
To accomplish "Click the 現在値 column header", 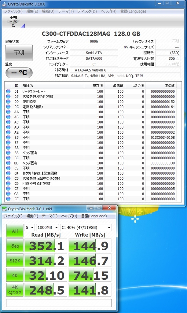I will (x=94, y=86).
